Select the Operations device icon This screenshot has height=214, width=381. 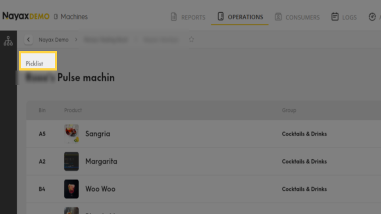point(220,16)
